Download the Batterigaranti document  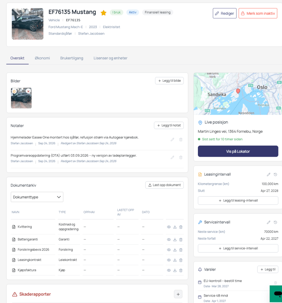[x=175, y=239]
